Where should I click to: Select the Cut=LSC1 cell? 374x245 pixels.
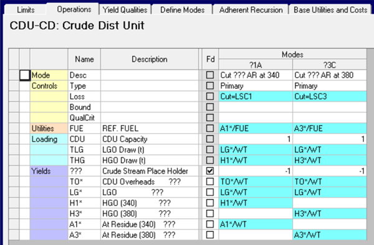point(256,96)
